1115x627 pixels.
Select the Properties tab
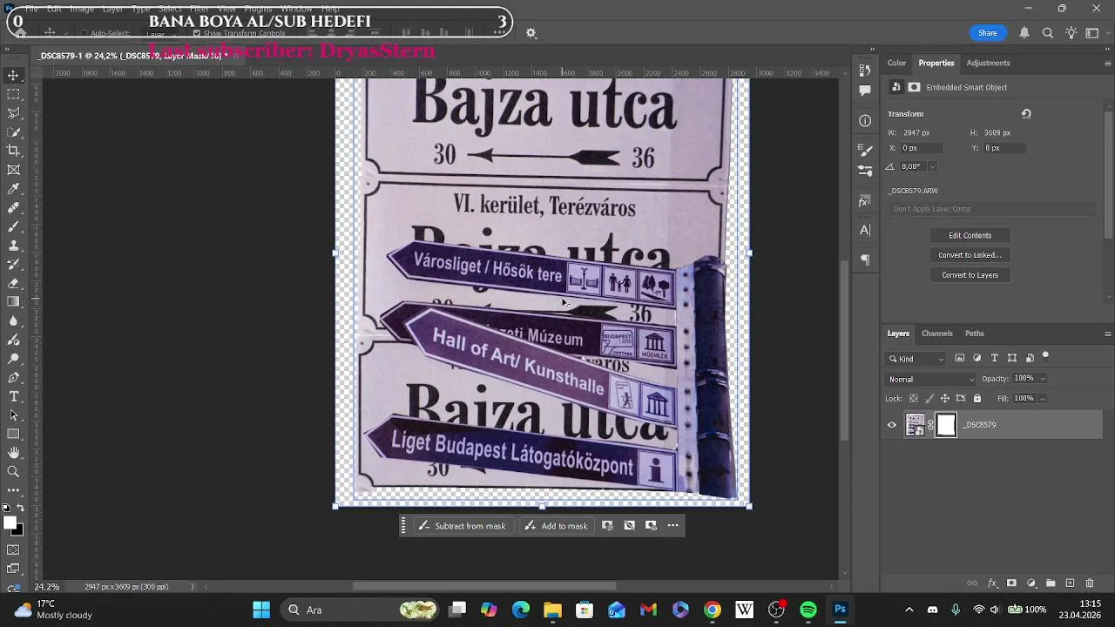pyautogui.click(x=936, y=63)
